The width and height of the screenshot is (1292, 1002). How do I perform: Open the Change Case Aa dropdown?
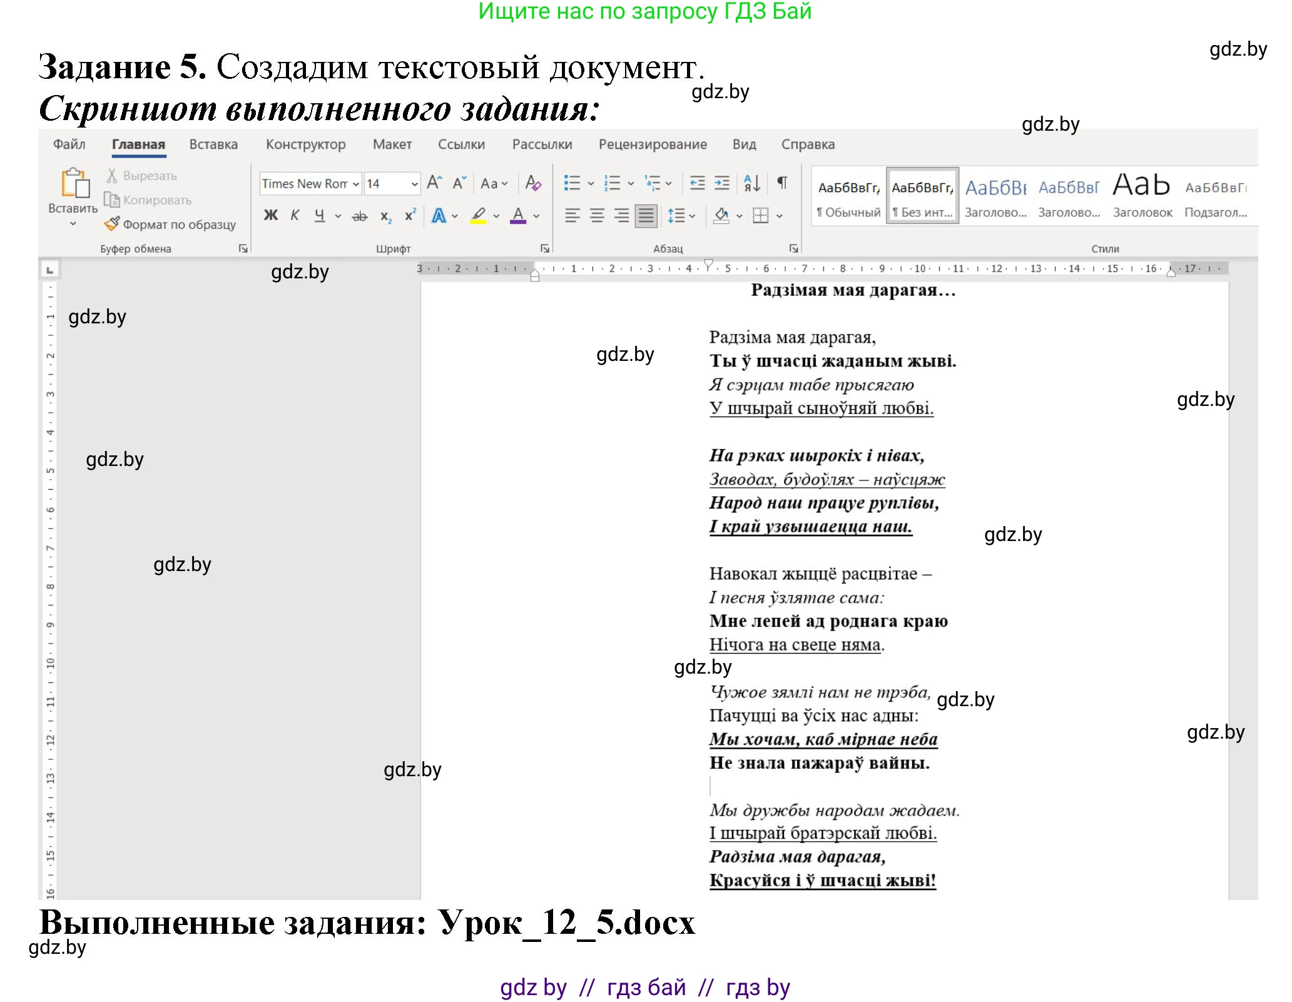point(494,184)
